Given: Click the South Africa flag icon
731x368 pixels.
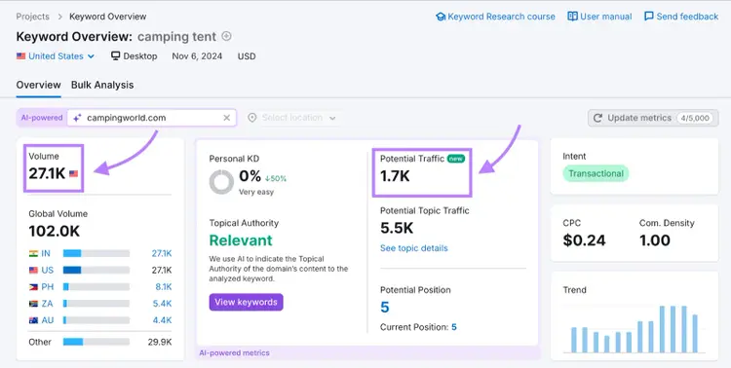Looking at the screenshot, I should coord(33,304).
